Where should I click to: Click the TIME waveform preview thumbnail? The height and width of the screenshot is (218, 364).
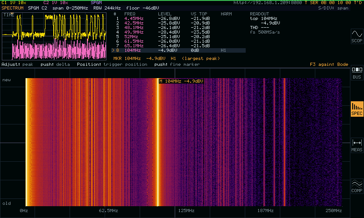point(54,36)
